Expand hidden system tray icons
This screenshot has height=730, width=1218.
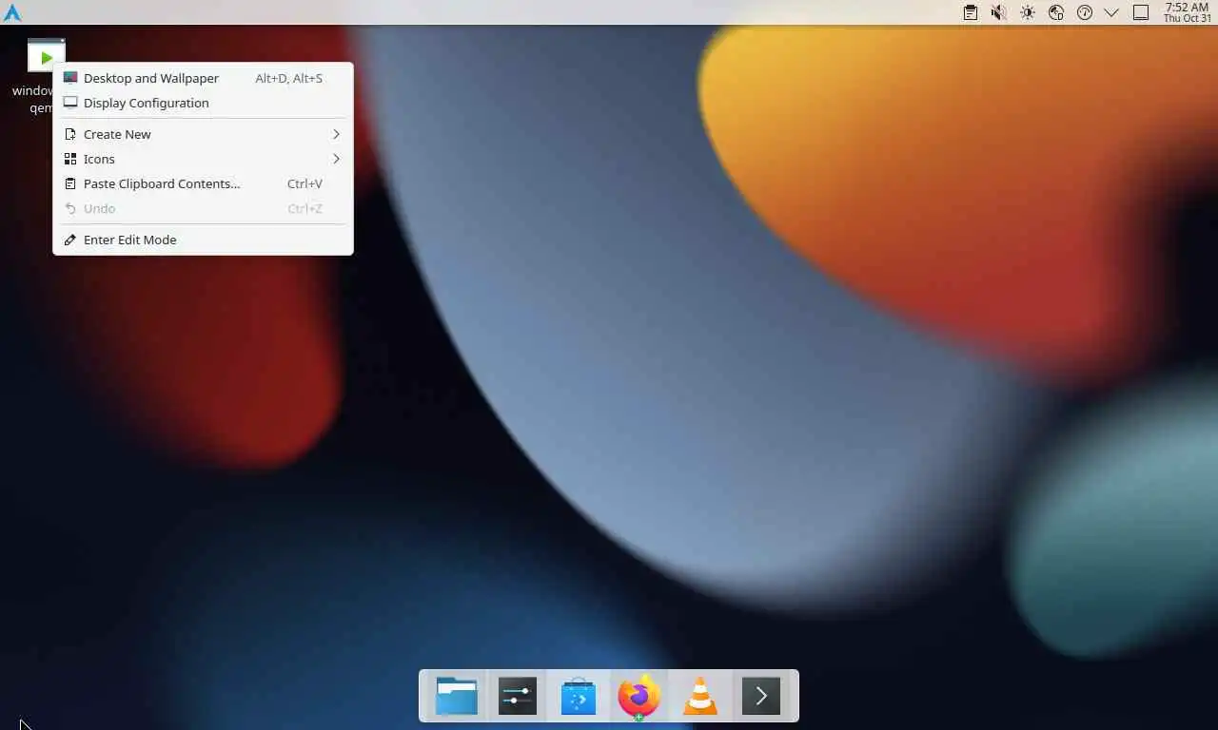point(1111,12)
